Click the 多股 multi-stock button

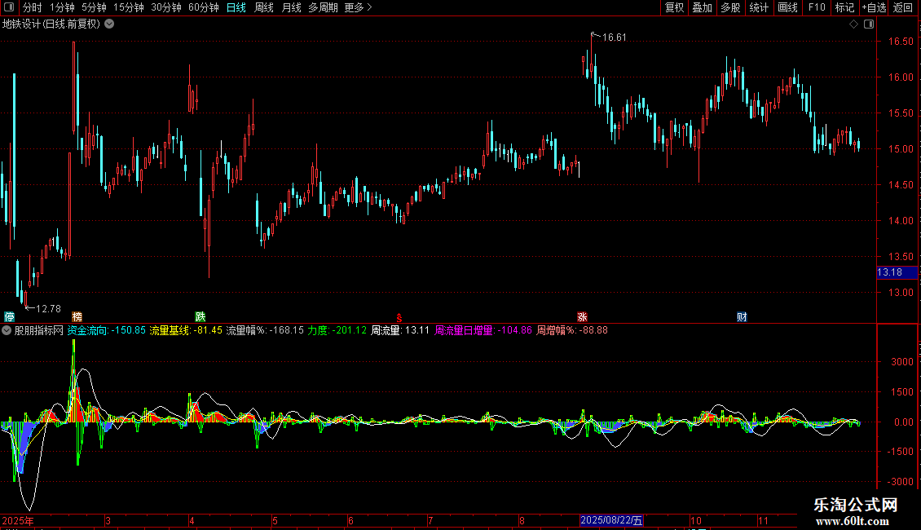[x=730, y=7]
